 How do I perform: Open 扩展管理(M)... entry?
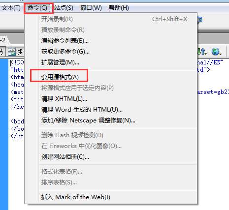coord(60,62)
